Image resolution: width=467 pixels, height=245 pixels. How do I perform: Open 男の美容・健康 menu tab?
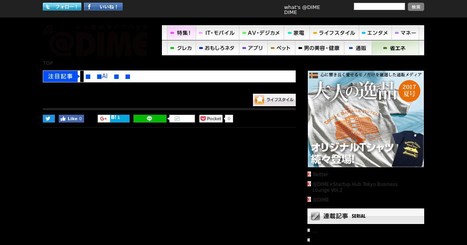click(x=319, y=48)
